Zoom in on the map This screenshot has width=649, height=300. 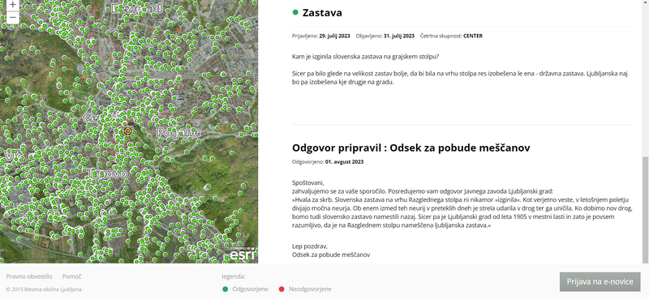tap(13, 5)
